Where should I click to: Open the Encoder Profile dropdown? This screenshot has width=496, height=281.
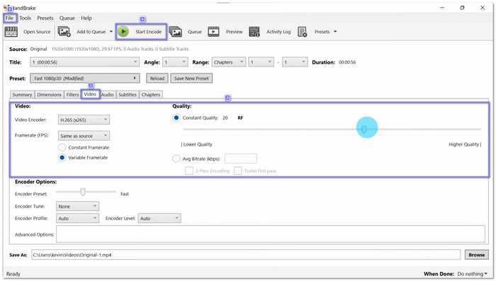[77, 218]
